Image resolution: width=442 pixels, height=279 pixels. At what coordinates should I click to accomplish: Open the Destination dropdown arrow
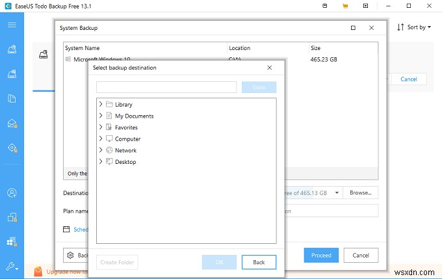337,193
